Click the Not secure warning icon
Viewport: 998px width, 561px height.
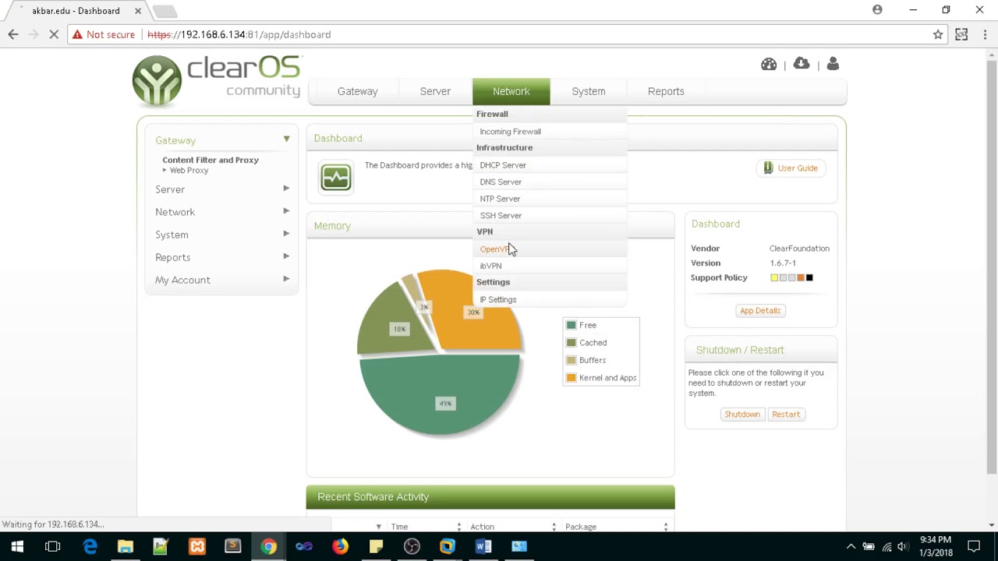[76, 34]
